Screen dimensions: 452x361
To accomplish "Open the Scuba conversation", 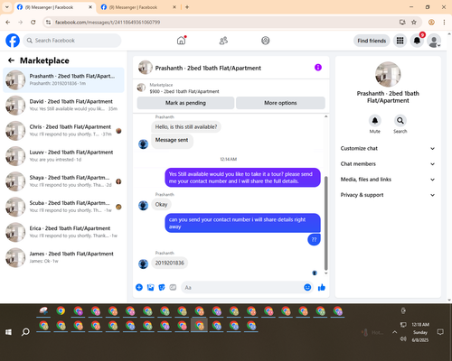I will (63, 207).
